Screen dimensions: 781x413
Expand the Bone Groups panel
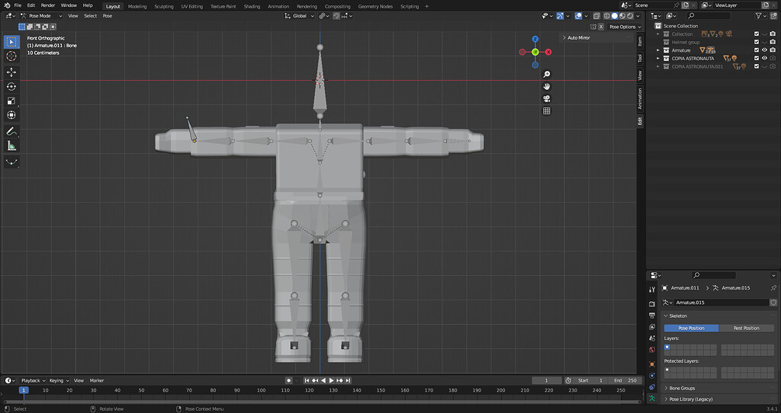(x=682, y=388)
